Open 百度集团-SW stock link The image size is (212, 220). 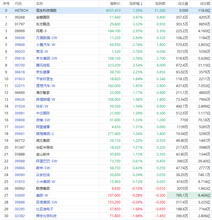coord(47,202)
